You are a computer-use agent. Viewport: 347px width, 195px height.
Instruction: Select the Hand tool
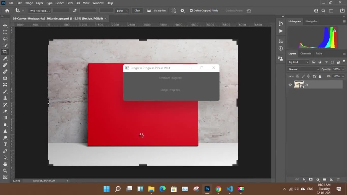[5, 164]
